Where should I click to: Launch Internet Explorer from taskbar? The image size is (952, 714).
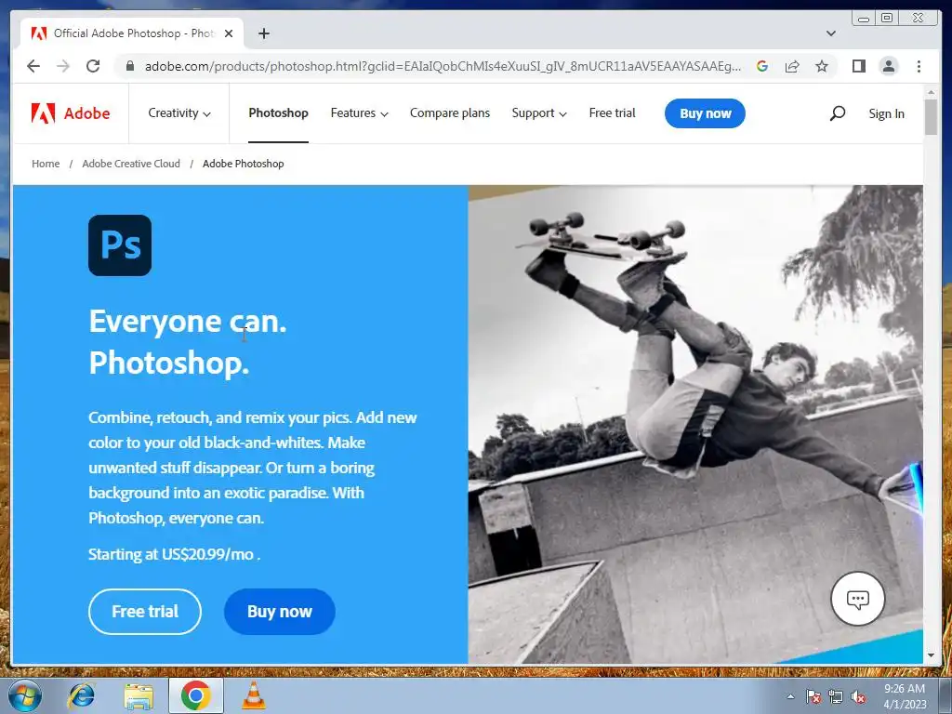pos(82,695)
